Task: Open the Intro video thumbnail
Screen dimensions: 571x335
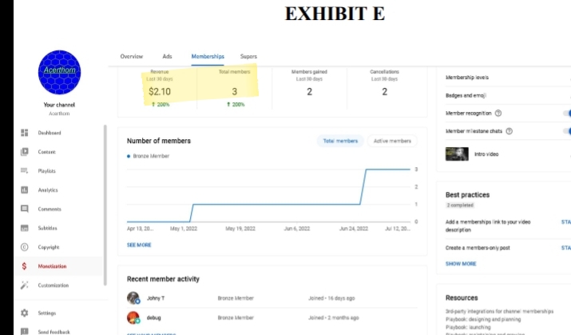Action: 457,154
